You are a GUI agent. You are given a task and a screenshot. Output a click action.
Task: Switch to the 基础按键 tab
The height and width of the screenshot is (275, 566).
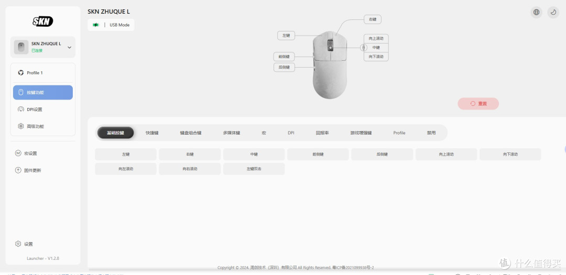point(115,133)
